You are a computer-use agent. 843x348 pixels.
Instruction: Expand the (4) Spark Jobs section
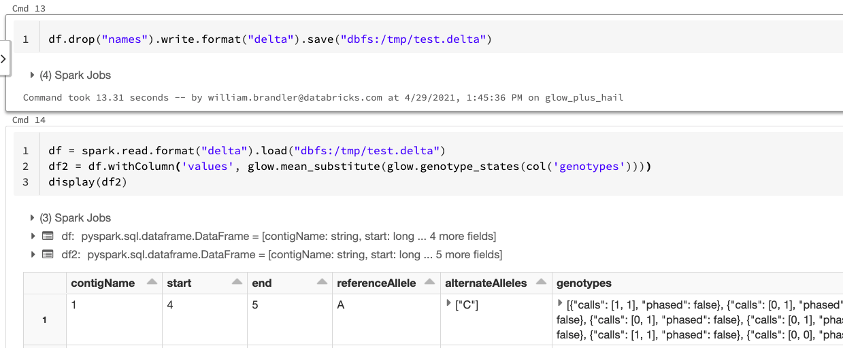(32, 75)
